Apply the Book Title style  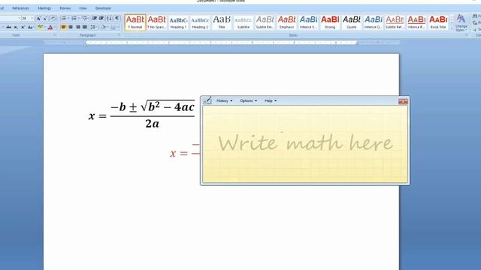click(438, 22)
